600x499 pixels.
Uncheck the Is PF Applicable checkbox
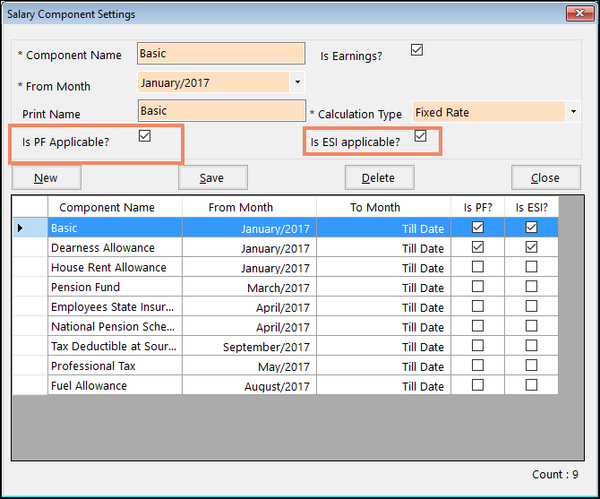point(145,136)
